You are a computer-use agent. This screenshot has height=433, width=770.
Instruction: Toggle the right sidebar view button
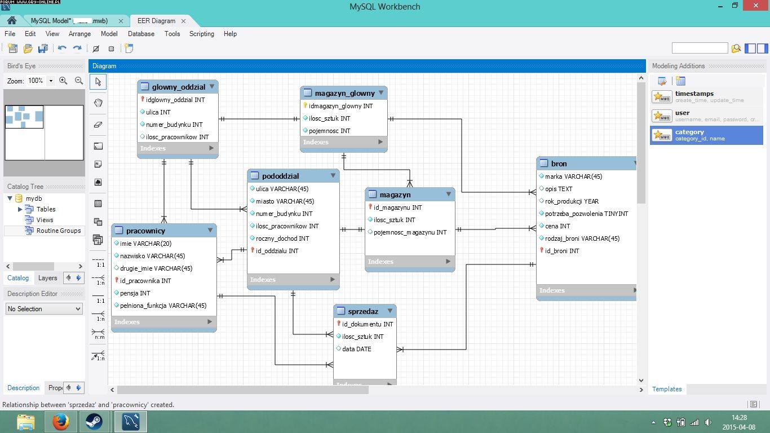coord(763,48)
